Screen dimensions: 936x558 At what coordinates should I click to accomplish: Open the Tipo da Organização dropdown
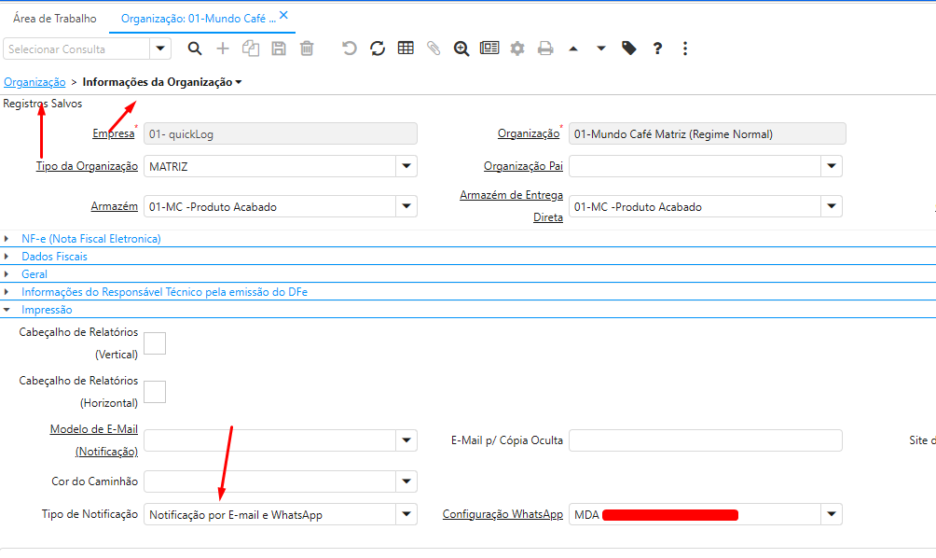pyautogui.click(x=406, y=166)
